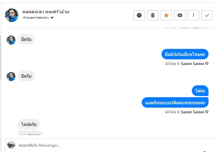Toggle the orange star follow-up icon

(x=166, y=15)
